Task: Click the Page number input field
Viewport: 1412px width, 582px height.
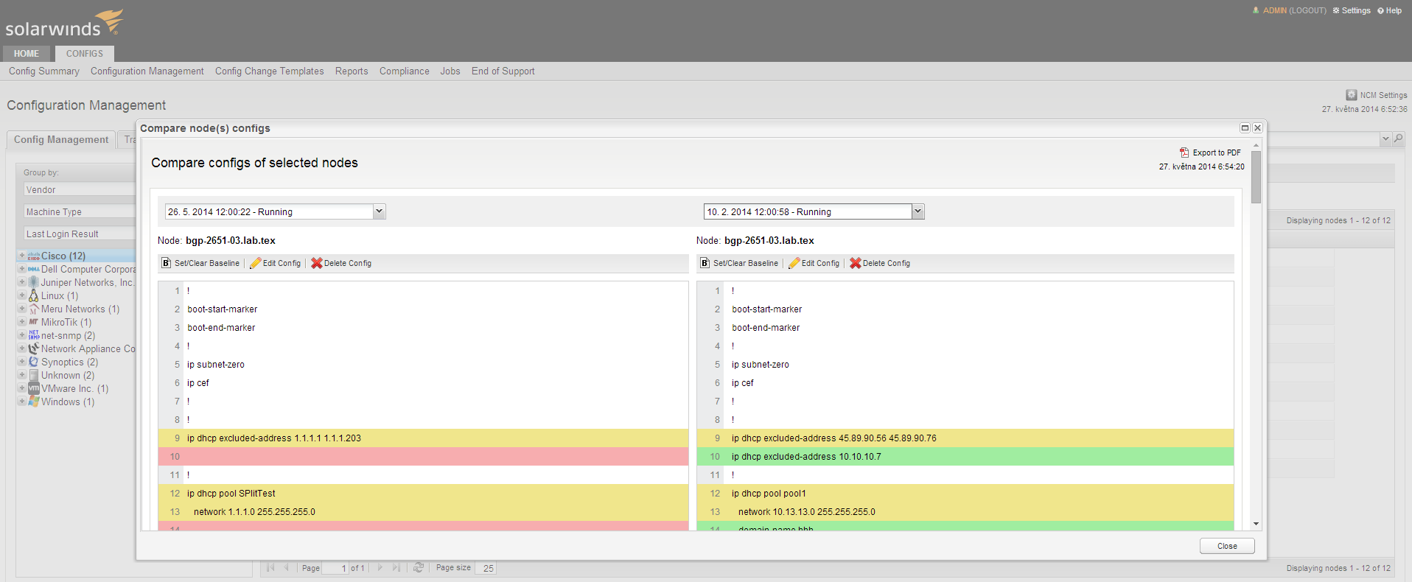Action: coord(335,568)
